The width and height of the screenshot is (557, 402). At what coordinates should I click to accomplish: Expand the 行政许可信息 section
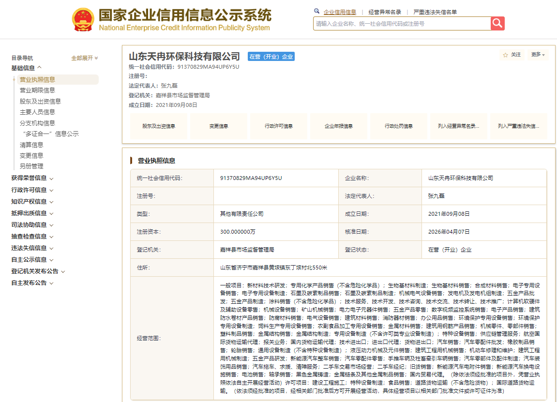click(x=32, y=190)
